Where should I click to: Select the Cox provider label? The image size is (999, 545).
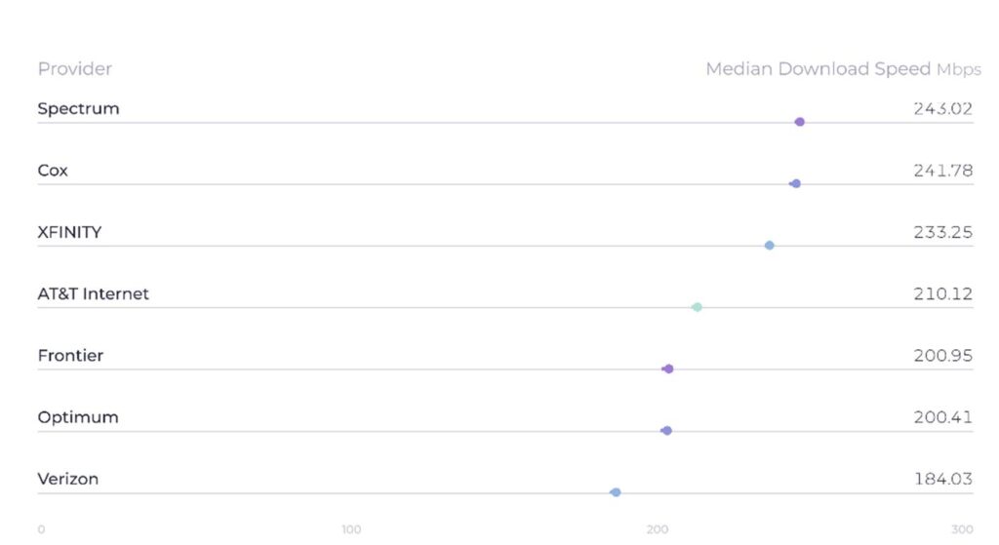(53, 171)
